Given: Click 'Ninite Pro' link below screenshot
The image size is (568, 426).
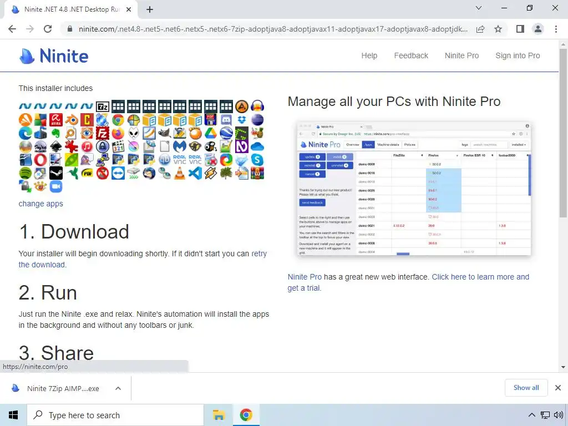Looking at the screenshot, I should [305, 277].
